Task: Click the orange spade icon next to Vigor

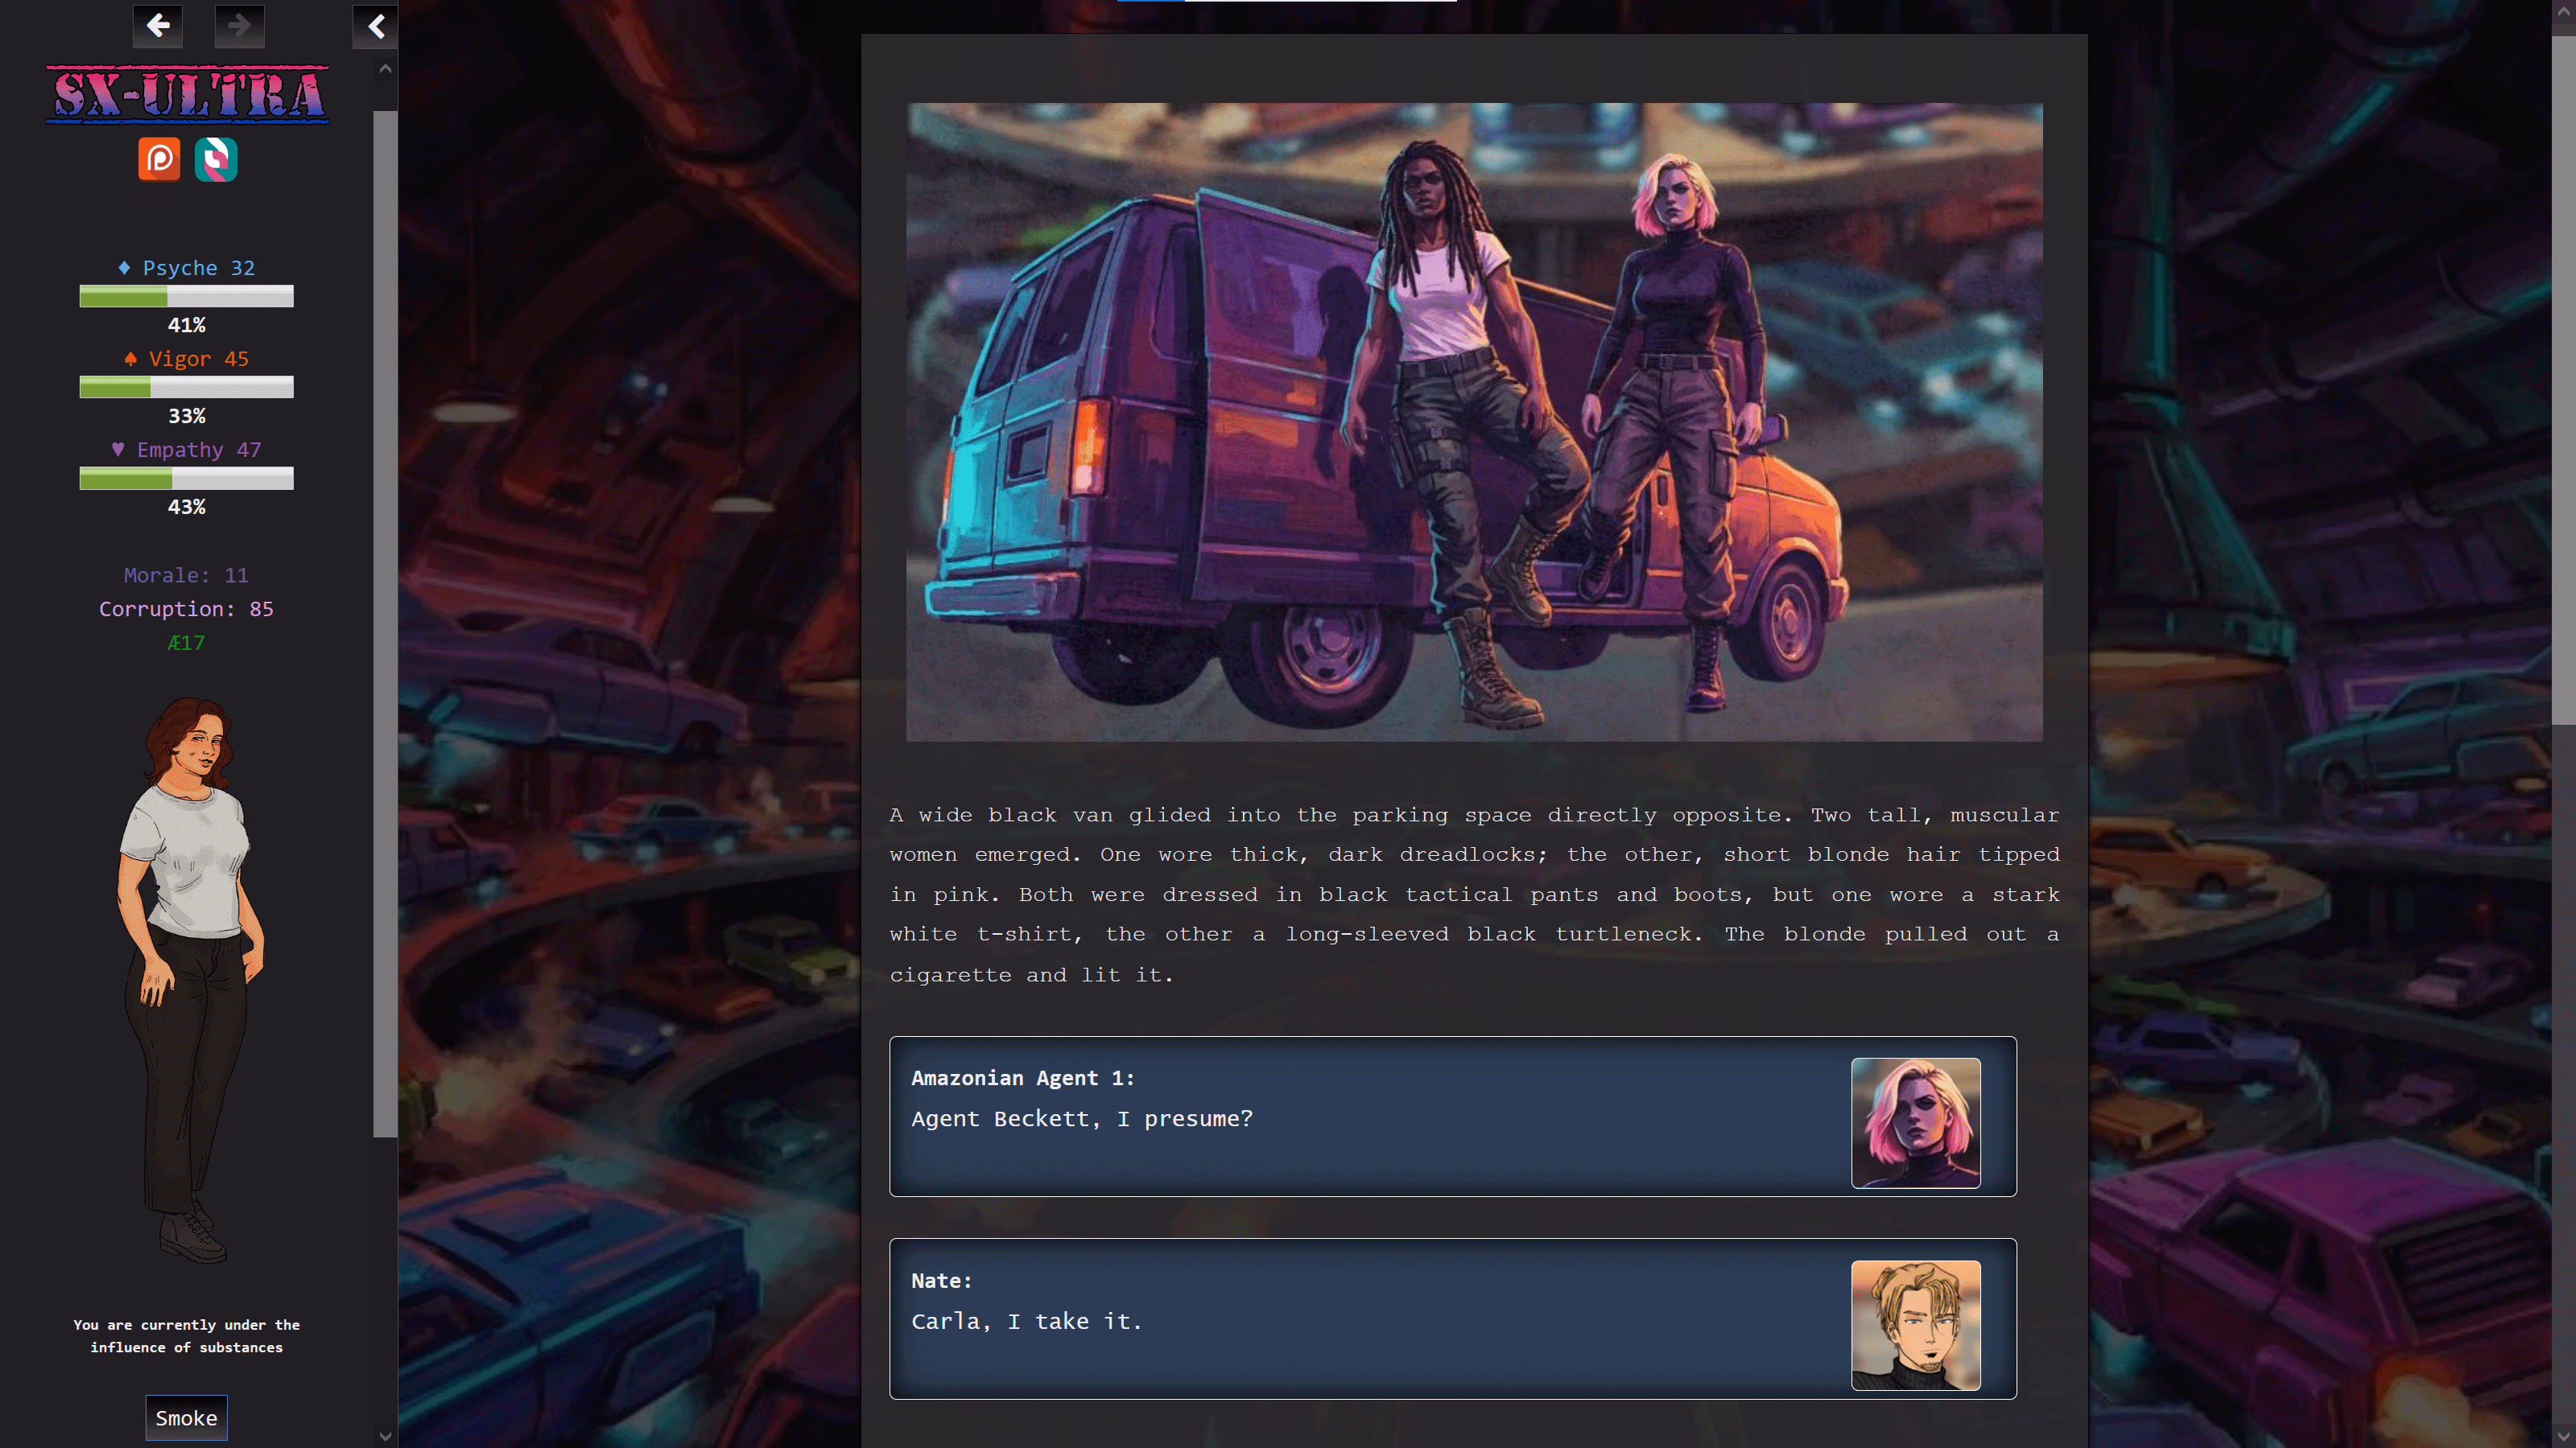Action: click(131, 358)
